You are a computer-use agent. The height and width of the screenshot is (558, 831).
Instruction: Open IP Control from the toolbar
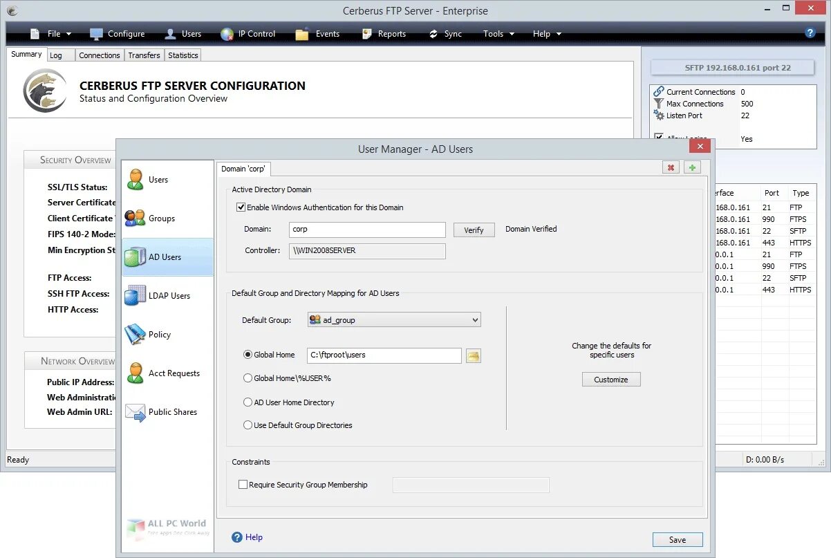pos(248,34)
